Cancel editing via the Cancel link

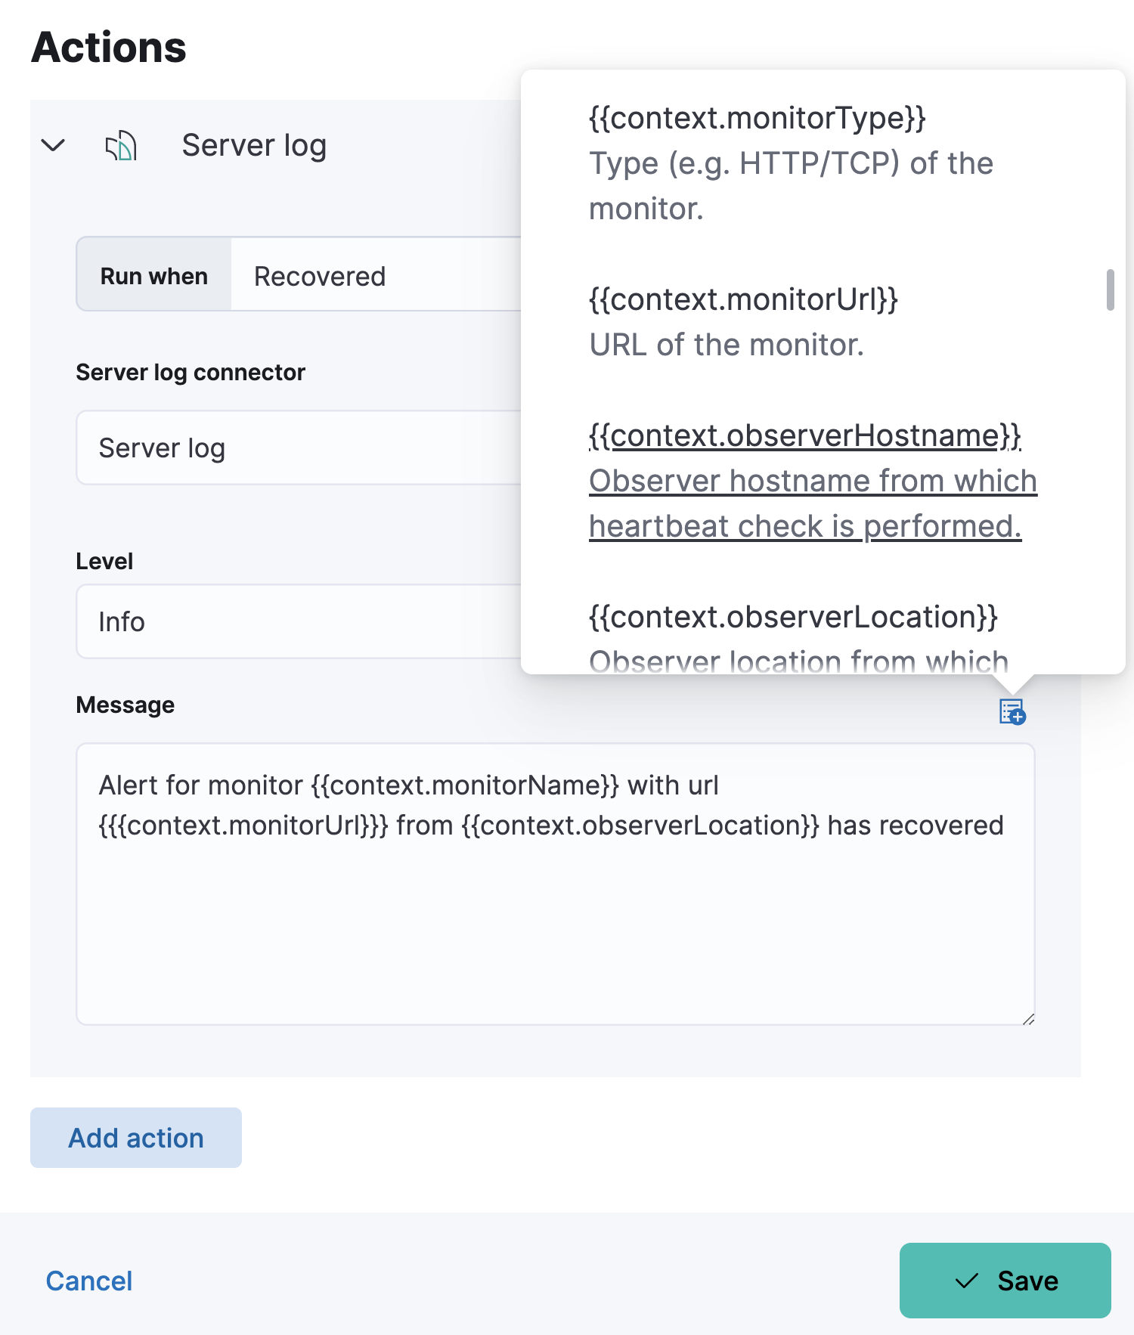click(89, 1281)
